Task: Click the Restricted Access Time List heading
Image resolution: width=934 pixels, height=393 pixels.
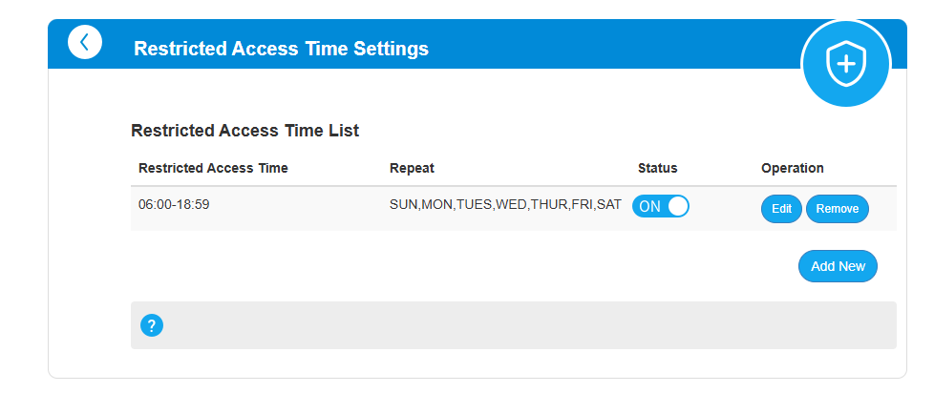Action: coord(244,131)
